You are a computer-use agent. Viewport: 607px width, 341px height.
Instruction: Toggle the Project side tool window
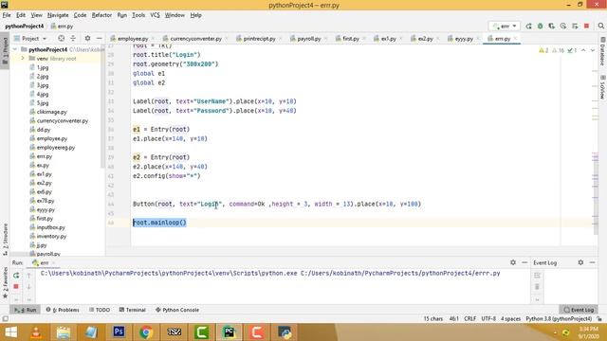click(5, 51)
